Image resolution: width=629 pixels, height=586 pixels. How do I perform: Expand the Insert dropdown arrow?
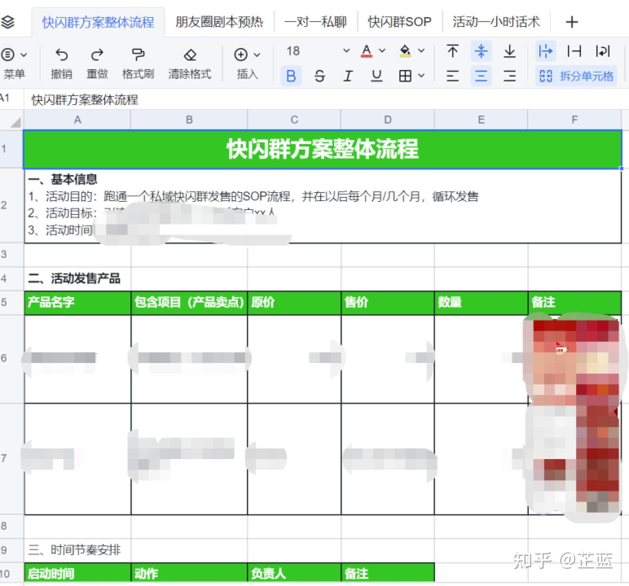click(x=257, y=55)
